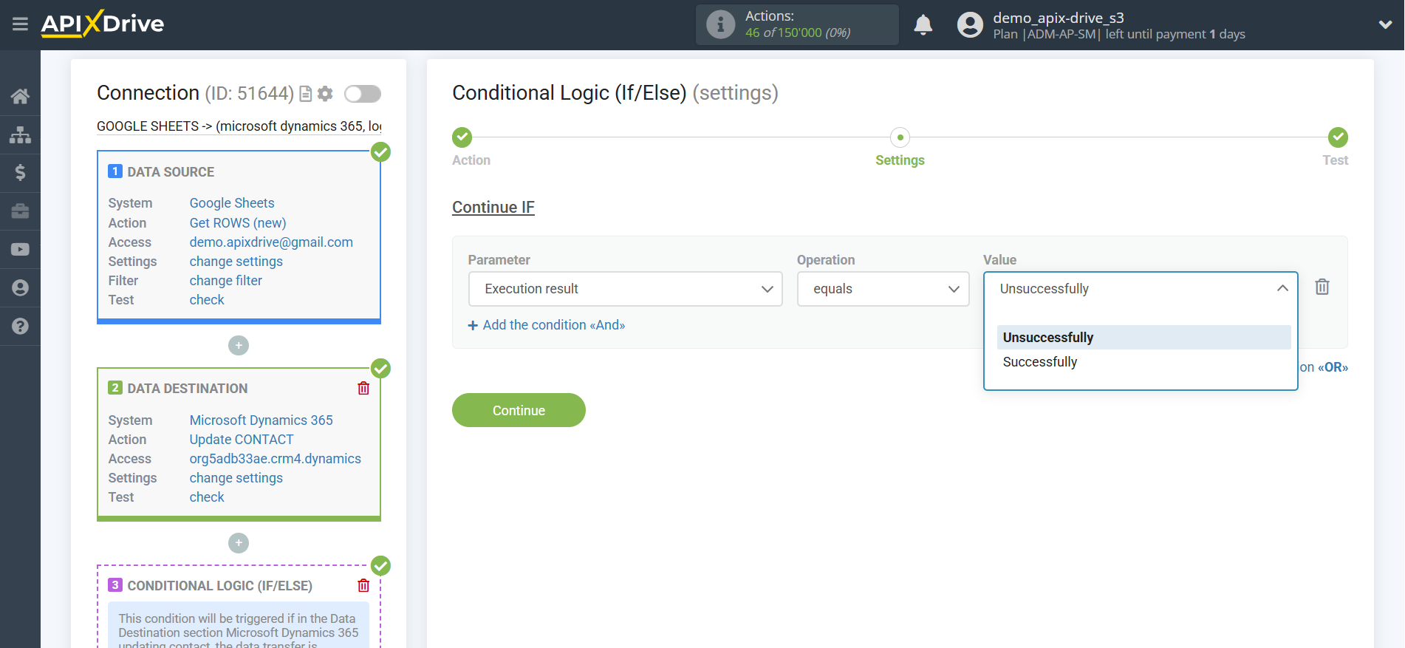Click the user avatar icon
This screenshot has width=1405, height=648.
970,25
